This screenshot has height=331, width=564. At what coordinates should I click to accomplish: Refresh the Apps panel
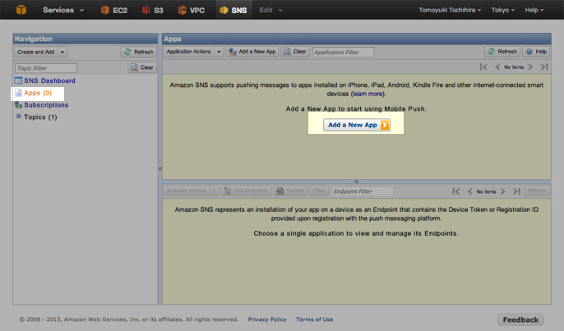[x=502, y=52]
